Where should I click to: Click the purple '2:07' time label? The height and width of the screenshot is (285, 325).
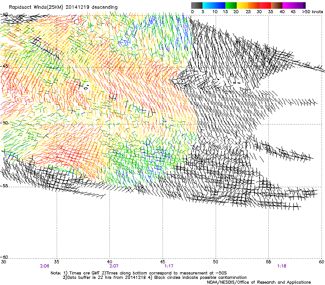[114, 266]
